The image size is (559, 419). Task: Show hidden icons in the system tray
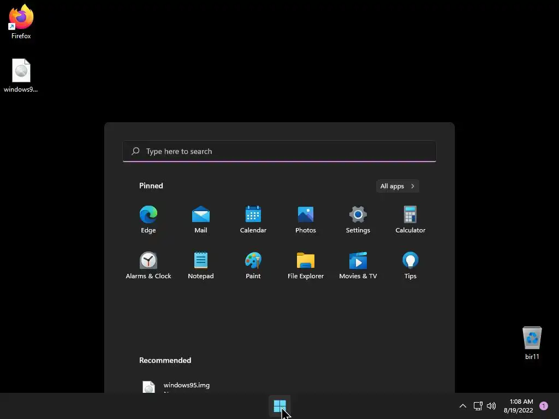pos(463,406)
